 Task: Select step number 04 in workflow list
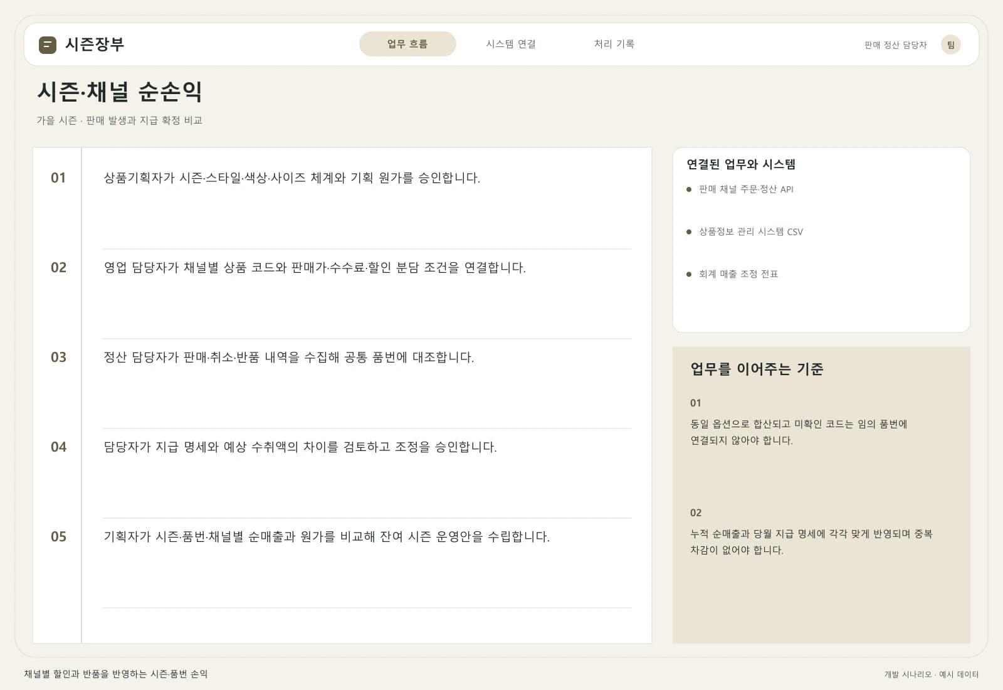pos(58,447)
